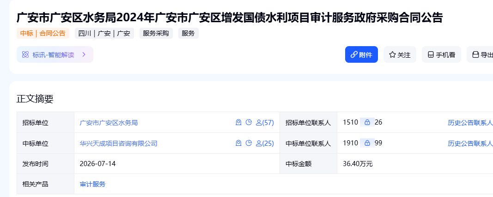Screen dimensions: 493x197
Task: Unlock the hidden 招标单位联系人 phone number
Action: click(367, 122)
